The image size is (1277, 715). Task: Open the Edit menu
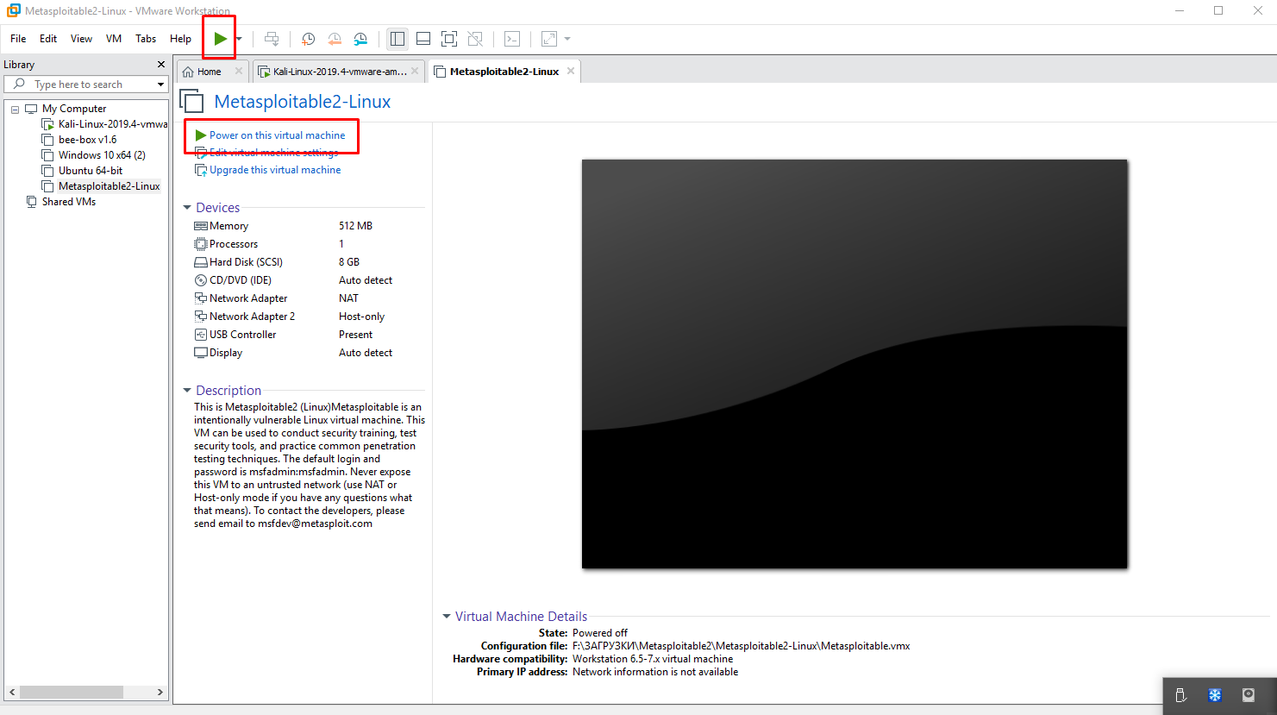tap(48, 39)
